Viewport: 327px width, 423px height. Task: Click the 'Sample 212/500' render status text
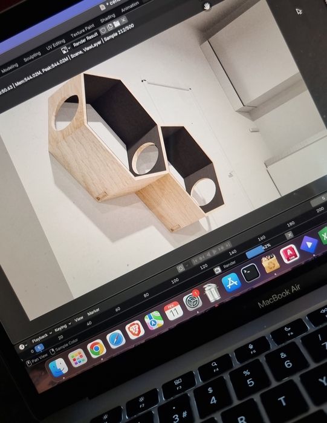119,33
